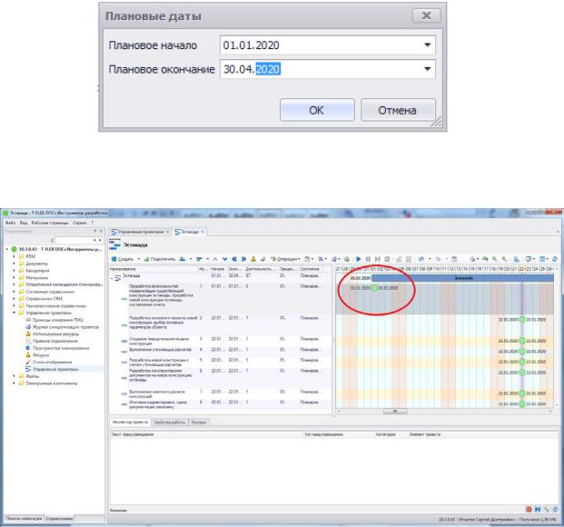Click the double right arrow indent icon
This screenshot has width=564, height=527.
coord(243,259)
